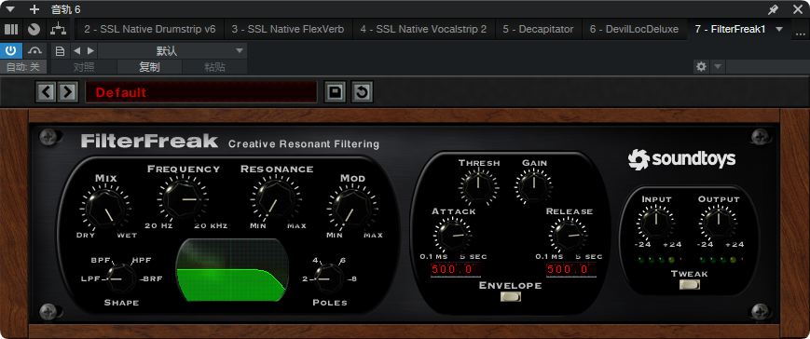Toggle the sidechain icon next to power
The width and height of the screenshot is (810, 339).
click(35, 50)
